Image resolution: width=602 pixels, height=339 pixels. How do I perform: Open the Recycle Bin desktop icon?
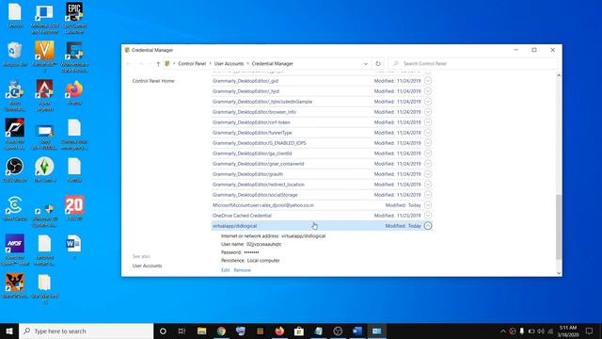tap(15, 54)
